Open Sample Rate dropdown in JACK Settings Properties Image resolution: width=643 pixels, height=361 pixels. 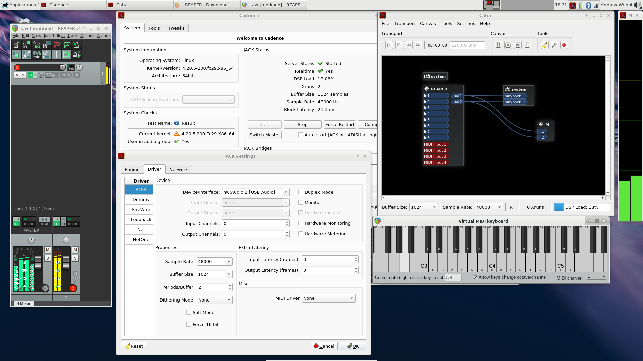[214, 261]
